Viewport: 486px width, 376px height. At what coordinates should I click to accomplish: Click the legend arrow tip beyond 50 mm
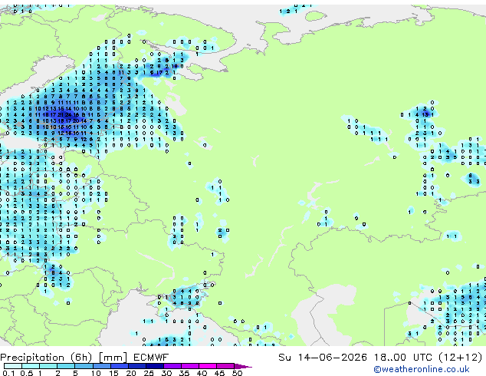[x=243, y=367]
